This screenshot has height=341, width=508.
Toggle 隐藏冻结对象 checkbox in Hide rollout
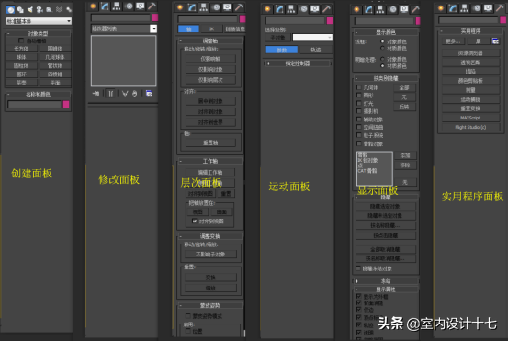[x=358, y=268]
